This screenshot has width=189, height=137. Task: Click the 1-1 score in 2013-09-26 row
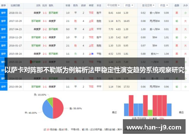[45, 87]
